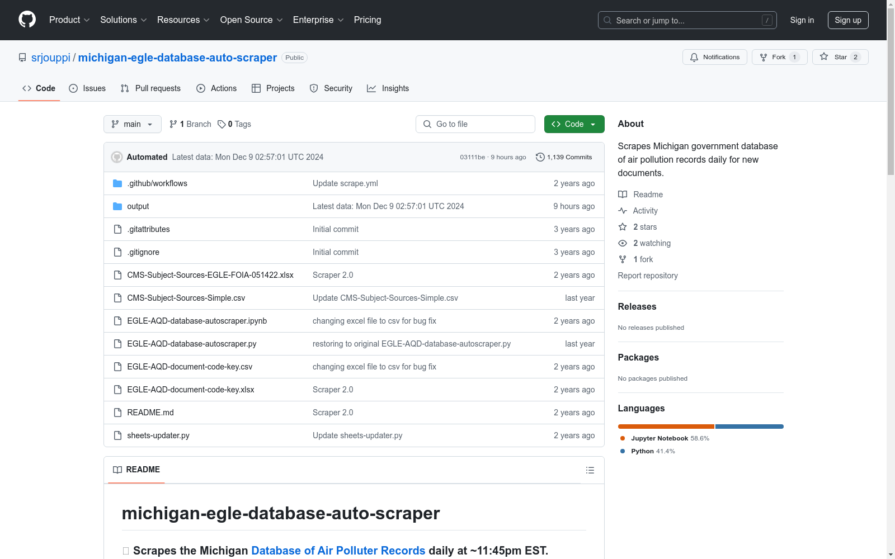Viewport: 895px width, 559px height.
Task: Switch to the Projects tab
Action: click(x=273, y=88)
